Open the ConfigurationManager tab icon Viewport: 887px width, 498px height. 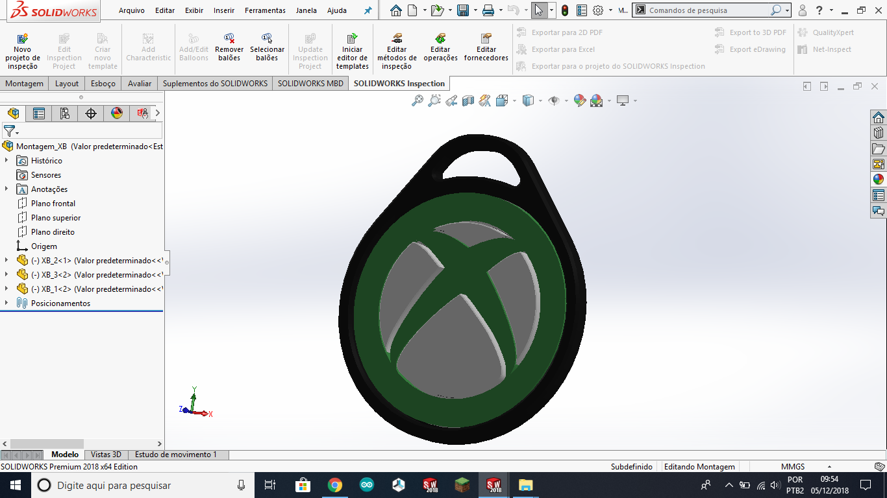point(65,113)
